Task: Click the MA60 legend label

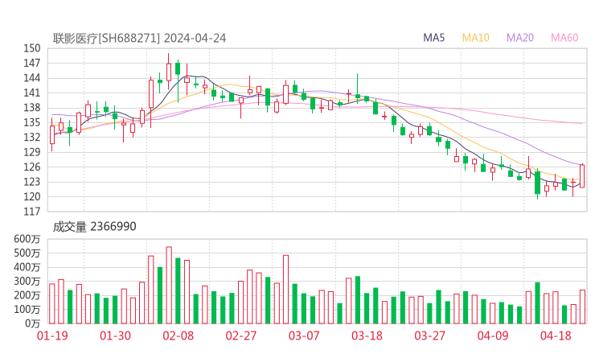Action: pyautogui.click(x=564, y=38)
